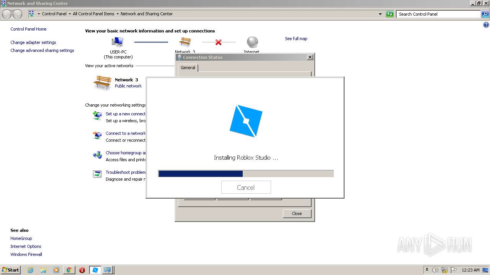Click Control Panel breadcrumb
Viewport: 490px width, 275px height.
(x=54, y=14)
